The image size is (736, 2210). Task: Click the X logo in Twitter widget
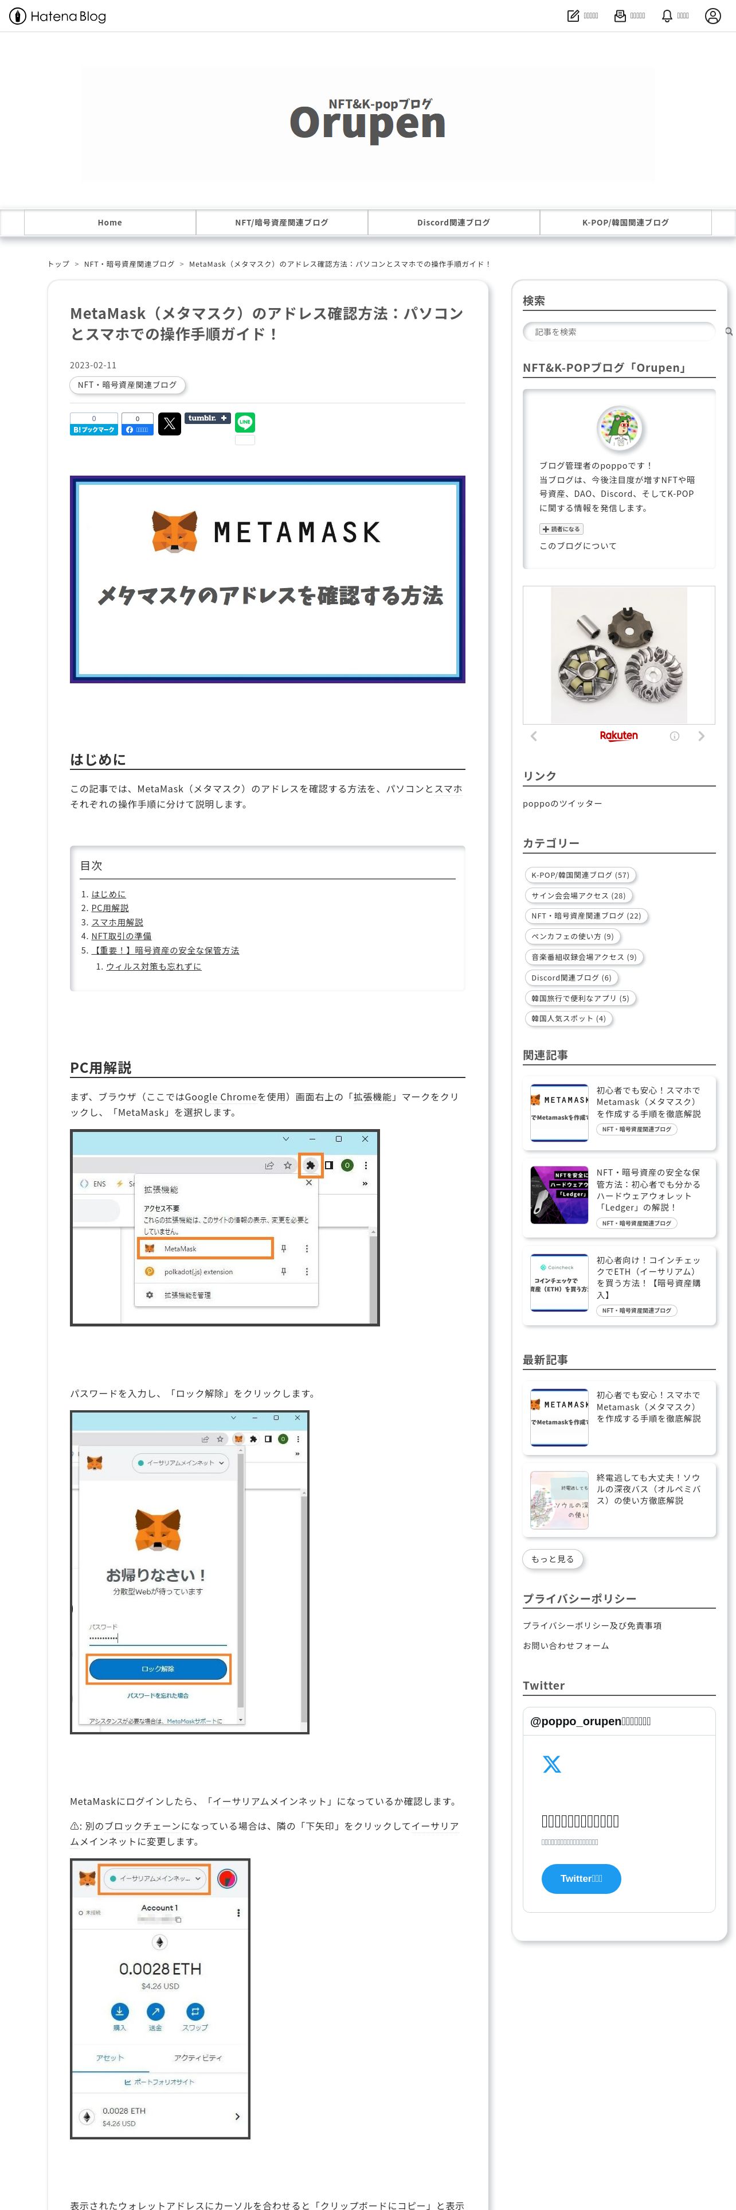coord(552,1764)
